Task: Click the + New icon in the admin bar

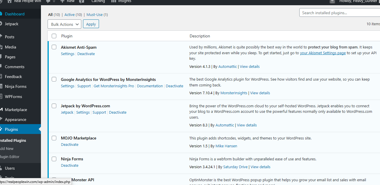Action: pos(62,2)
